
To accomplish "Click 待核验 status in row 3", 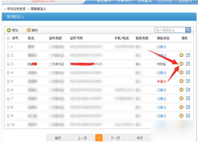I will click(161, 64).
